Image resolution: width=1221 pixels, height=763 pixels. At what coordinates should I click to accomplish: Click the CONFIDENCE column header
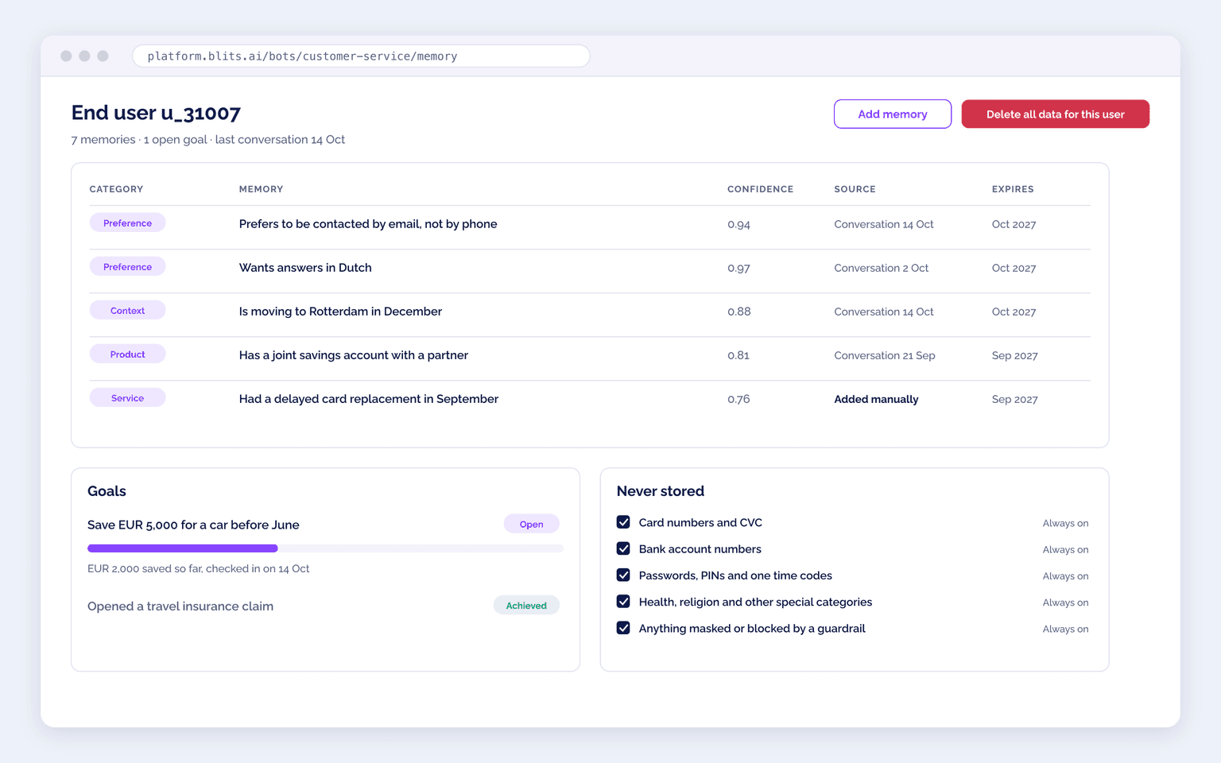tap(760, 189)
